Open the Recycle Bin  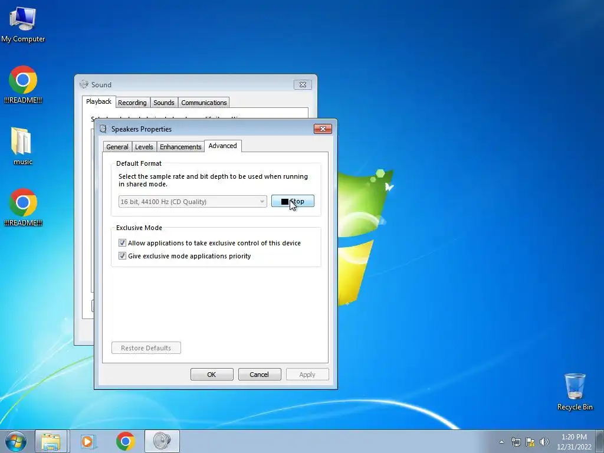click(575, 392)
